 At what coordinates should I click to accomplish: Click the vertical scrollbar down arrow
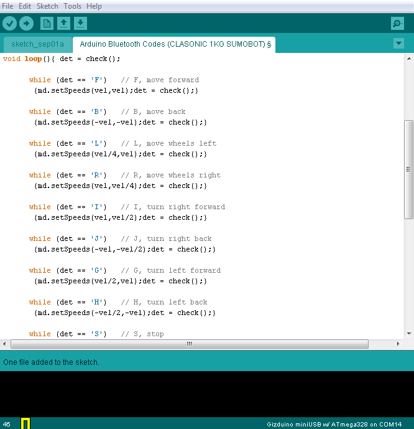click(409, 334)
